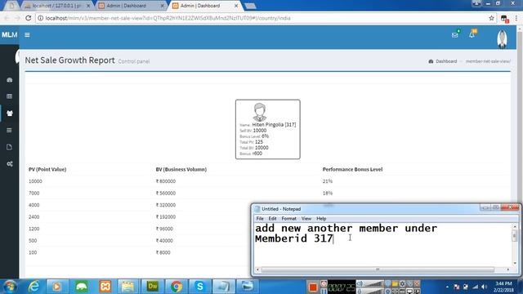Open the document icon in the sidebar
This screenshot has height=294, width=523.
click(9, 147)
